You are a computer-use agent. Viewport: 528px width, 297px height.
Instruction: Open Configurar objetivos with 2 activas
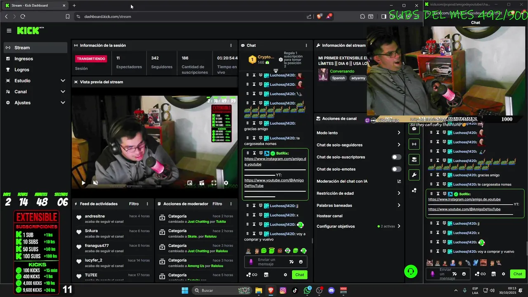point(358,226)
